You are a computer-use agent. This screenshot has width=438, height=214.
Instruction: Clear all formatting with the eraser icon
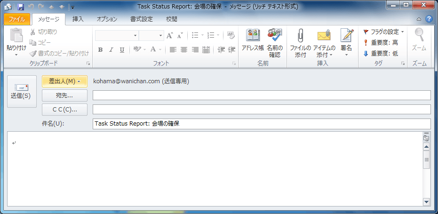tap(231, 35)
